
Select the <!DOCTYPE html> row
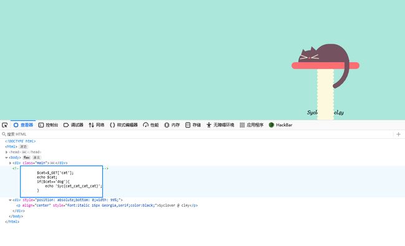(202, 141)
